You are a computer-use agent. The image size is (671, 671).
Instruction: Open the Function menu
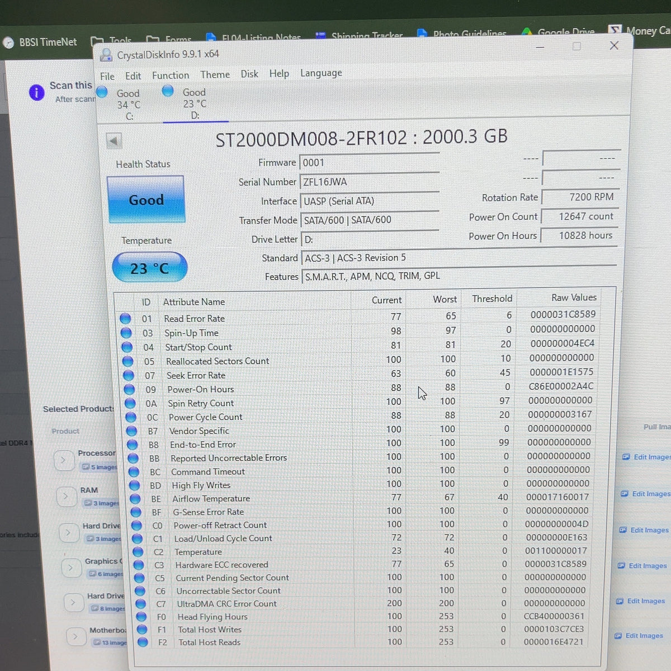click(171, 75)
